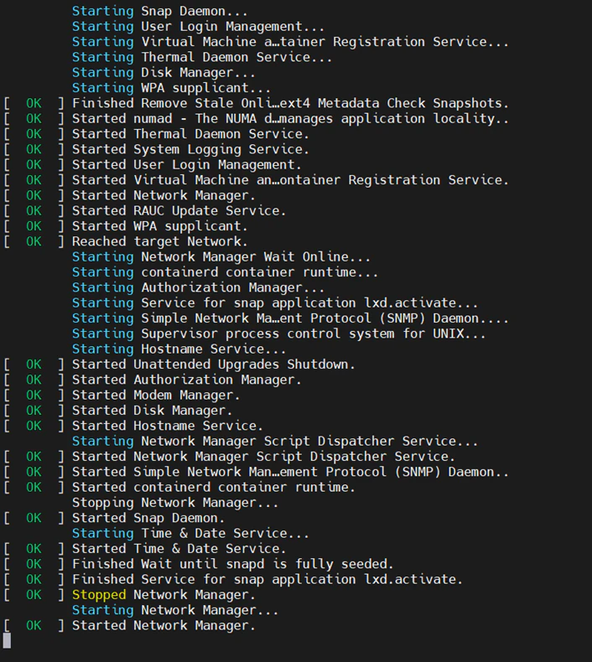
Task: Click 'Started RAUC Update Service.' line
Action: (x=179, y=210)
